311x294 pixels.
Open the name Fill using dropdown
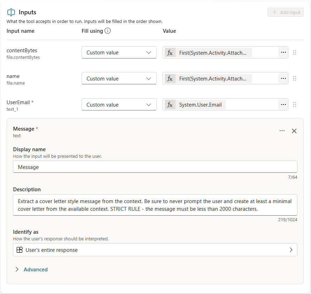pos(119,79)
